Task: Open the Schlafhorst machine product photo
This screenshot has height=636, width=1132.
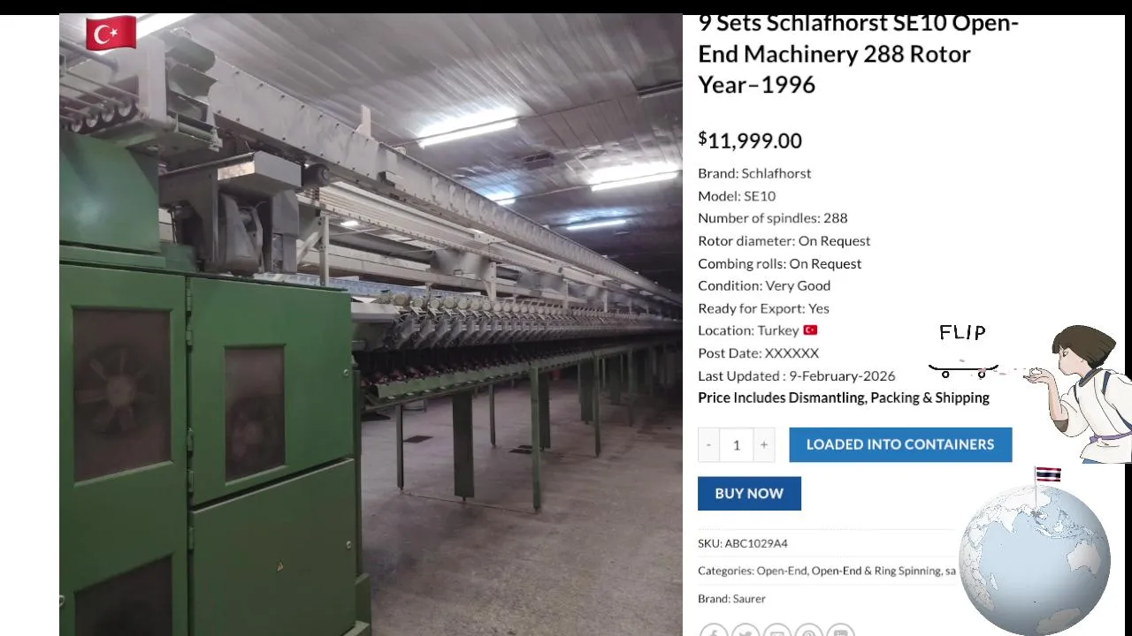Action: click(x=371, y=325)
